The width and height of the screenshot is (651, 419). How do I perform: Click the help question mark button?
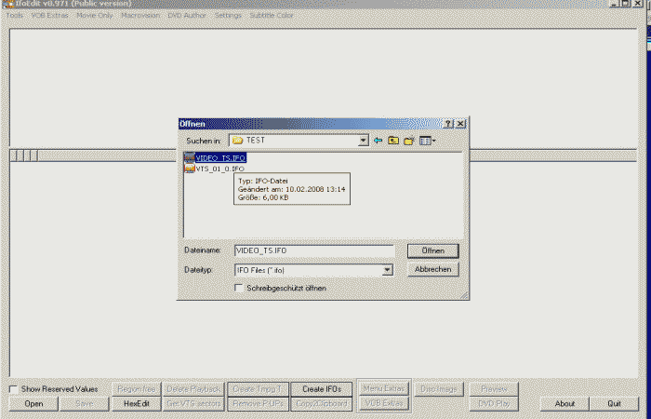(448, 124)
